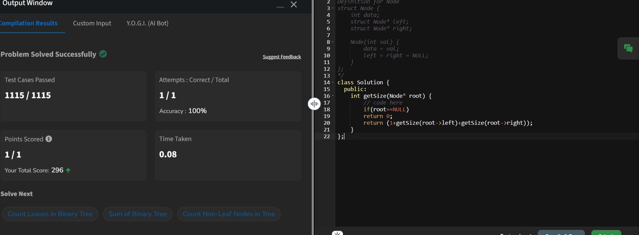This screenshot has width=639, height=235.
Task: Click the class Solution { line
Action: pyautogui.click(x=364, y=82)
